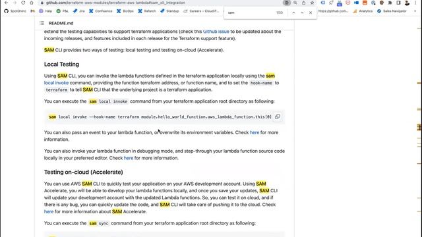Image resolution: width=422 pixels, height=237 pixels.
Task: Reload the page with the refresh icon
Action: [23, 3]
